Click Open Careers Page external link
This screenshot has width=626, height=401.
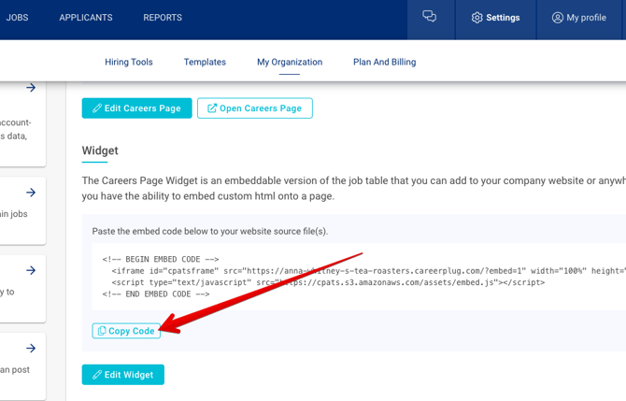click(254, 108)
